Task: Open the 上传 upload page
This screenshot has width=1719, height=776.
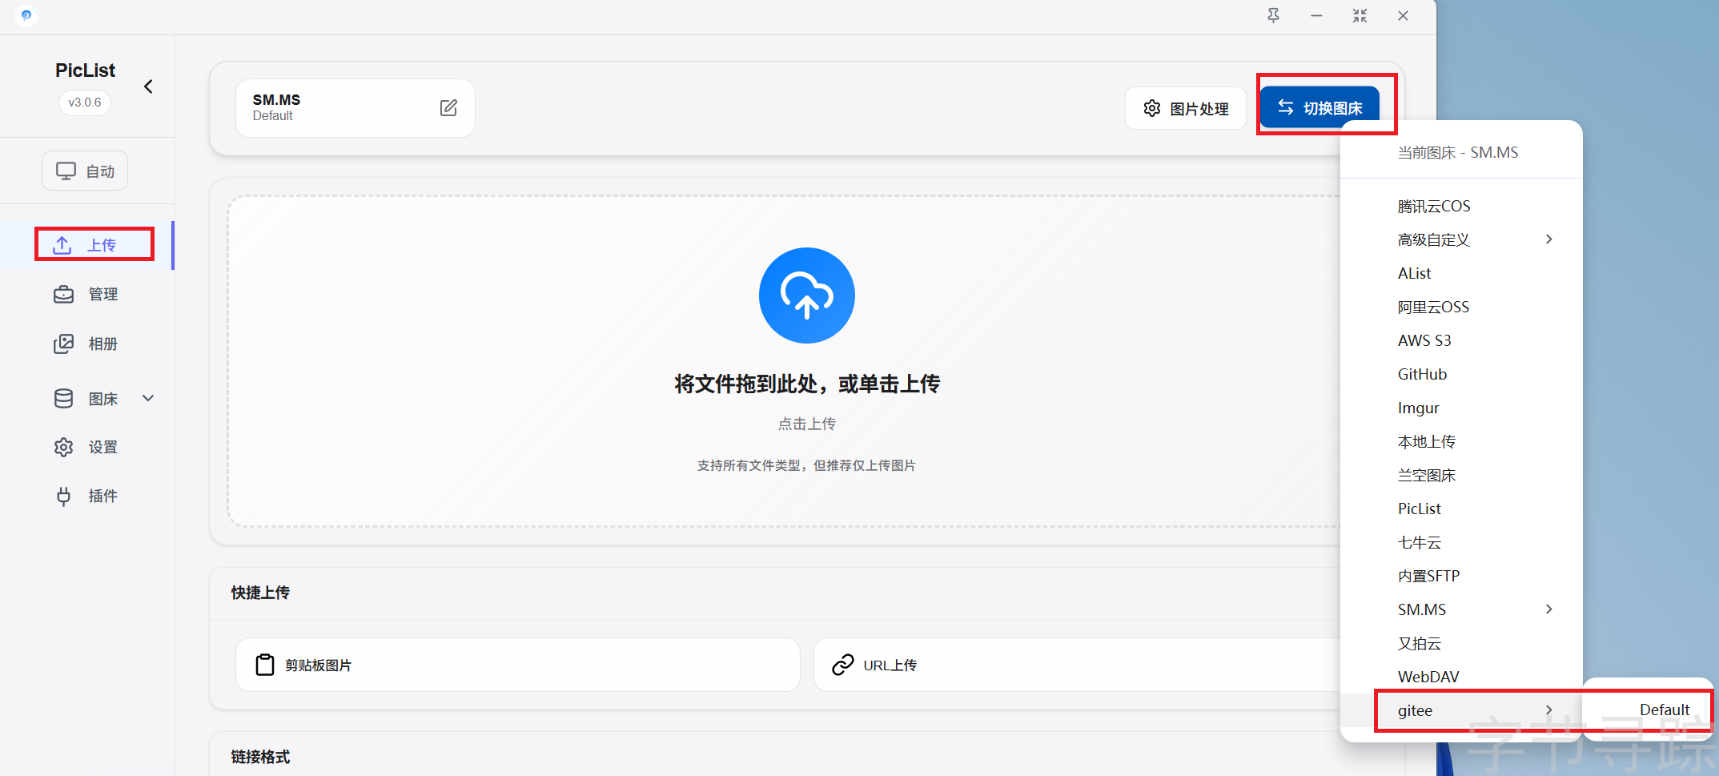Action: (86, 244)
